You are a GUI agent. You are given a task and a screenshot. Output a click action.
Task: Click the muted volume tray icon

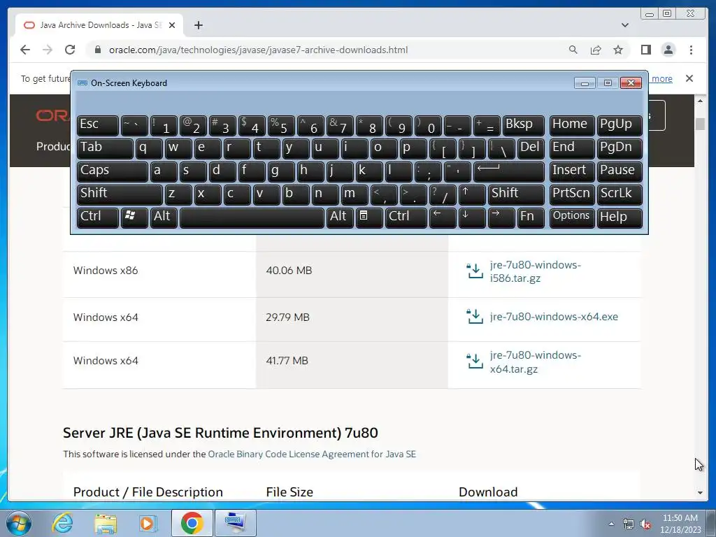point(645,524)
